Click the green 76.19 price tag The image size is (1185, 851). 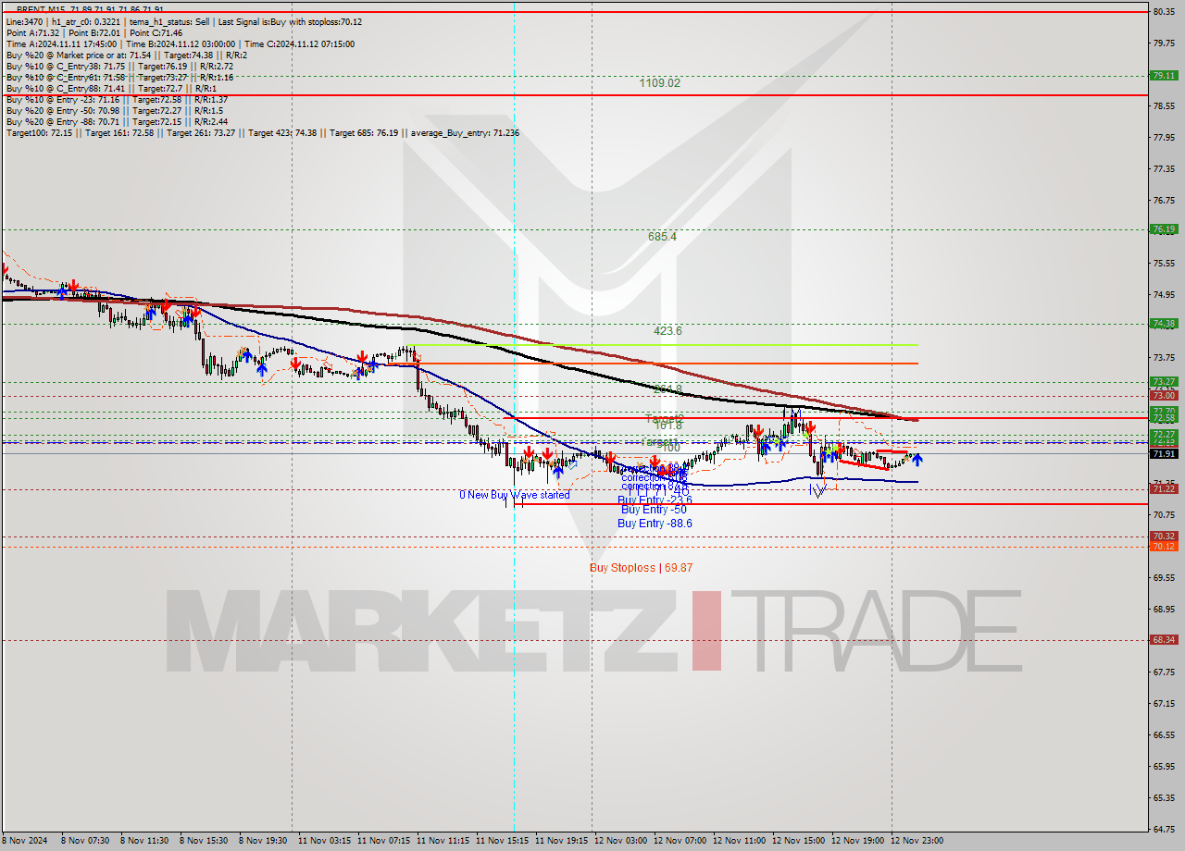[x=1164, y=229]
